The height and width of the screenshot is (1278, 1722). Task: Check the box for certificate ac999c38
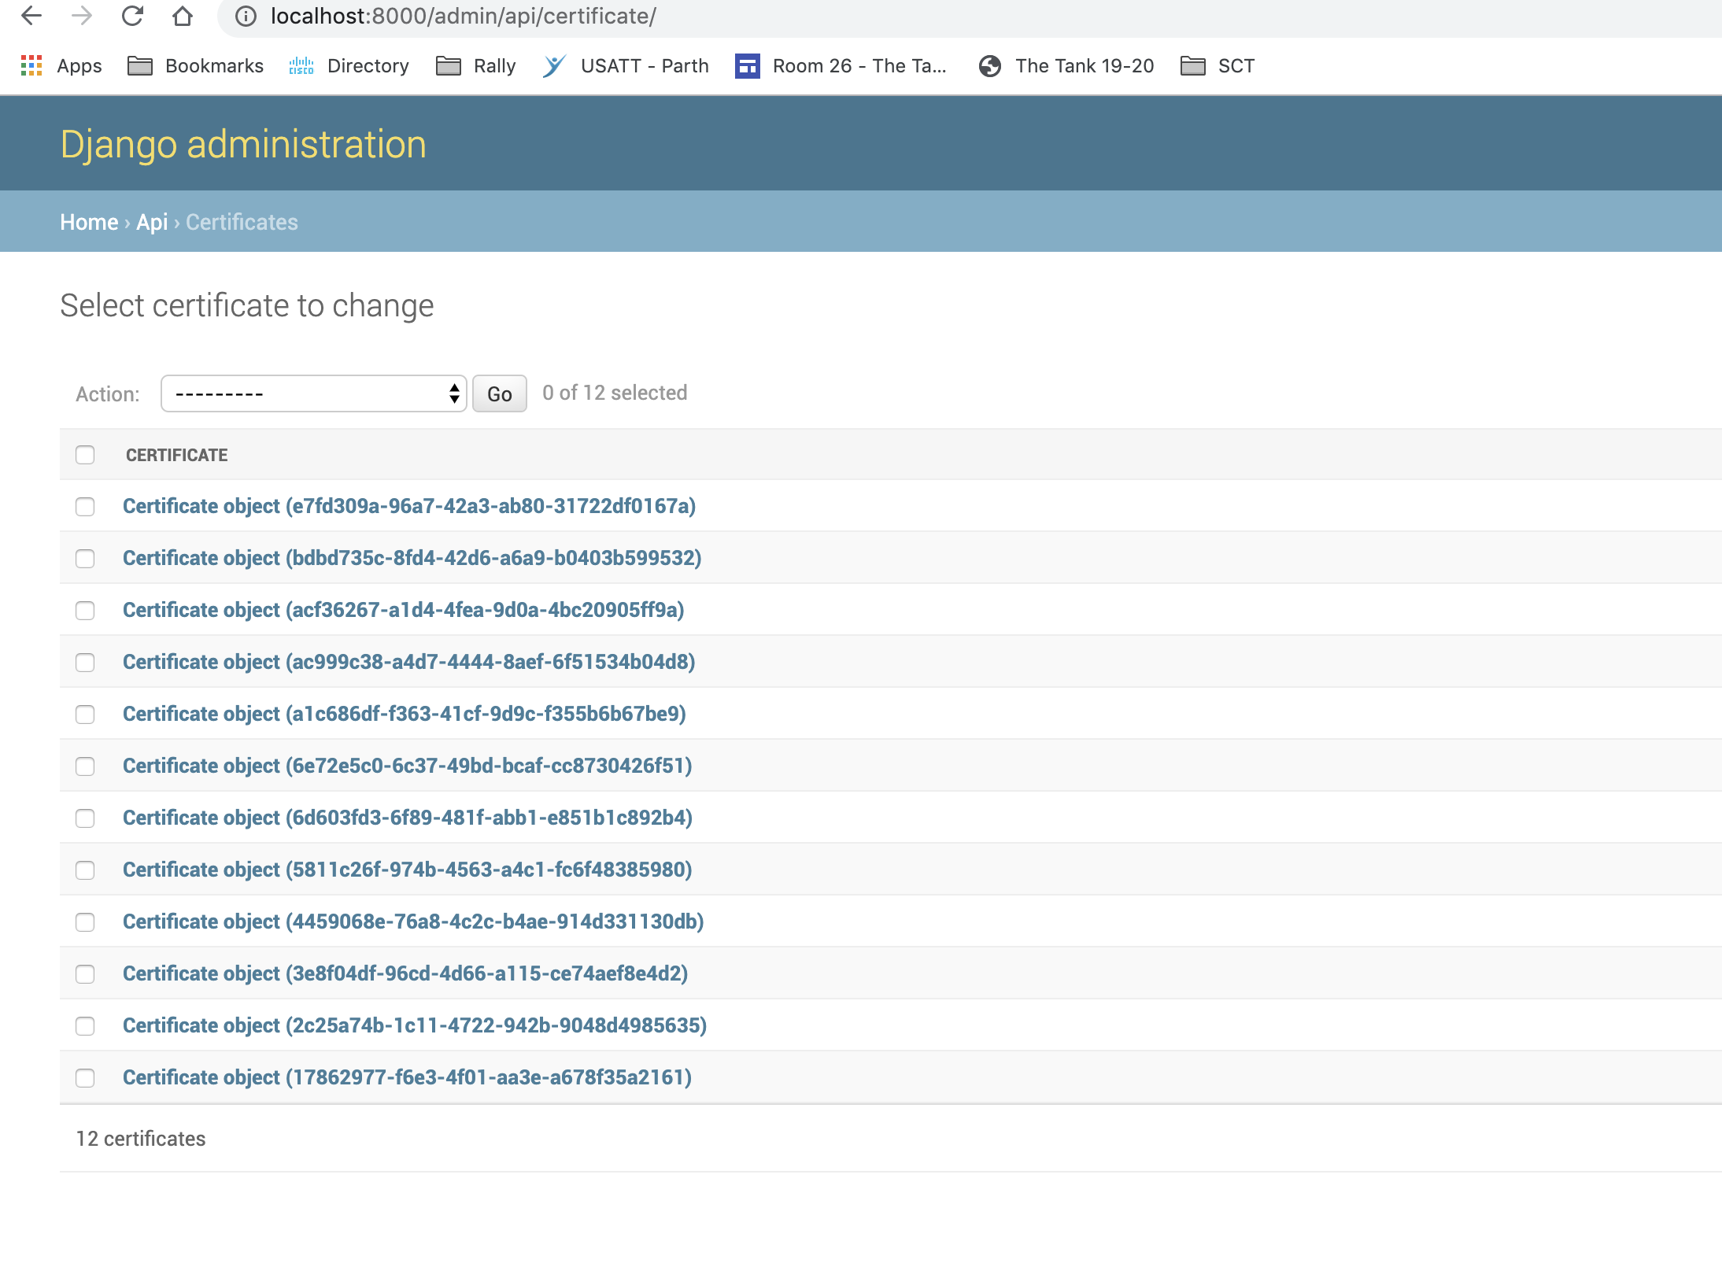[x=85, y=663]
